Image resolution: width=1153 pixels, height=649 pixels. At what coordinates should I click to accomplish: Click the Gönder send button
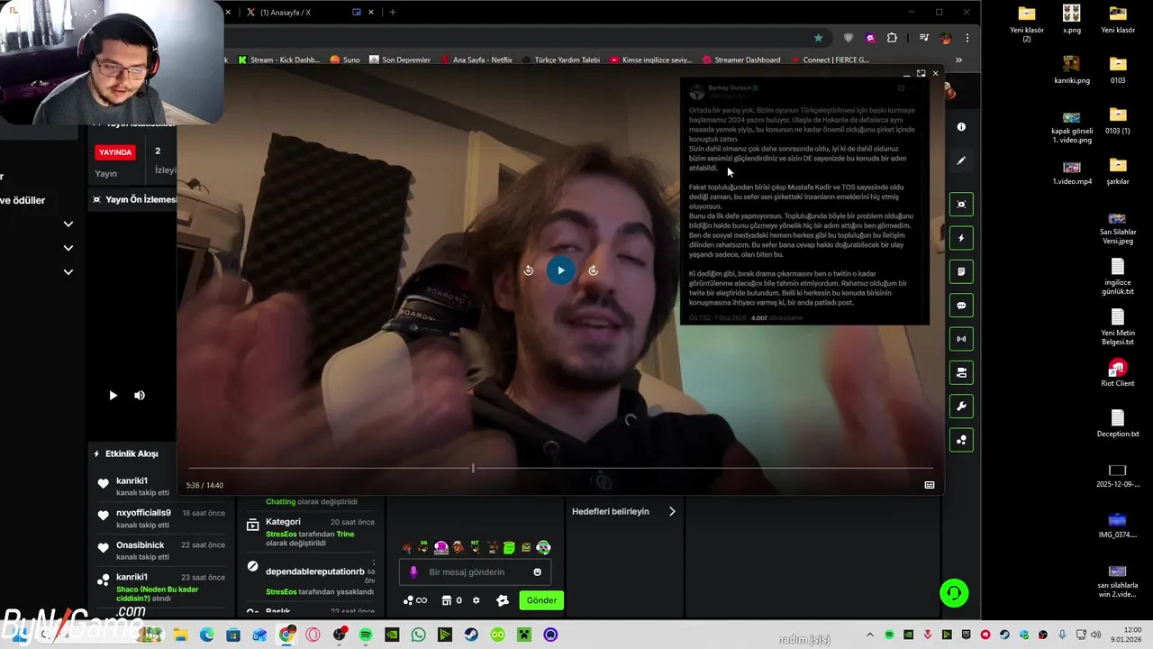point(541,600)
